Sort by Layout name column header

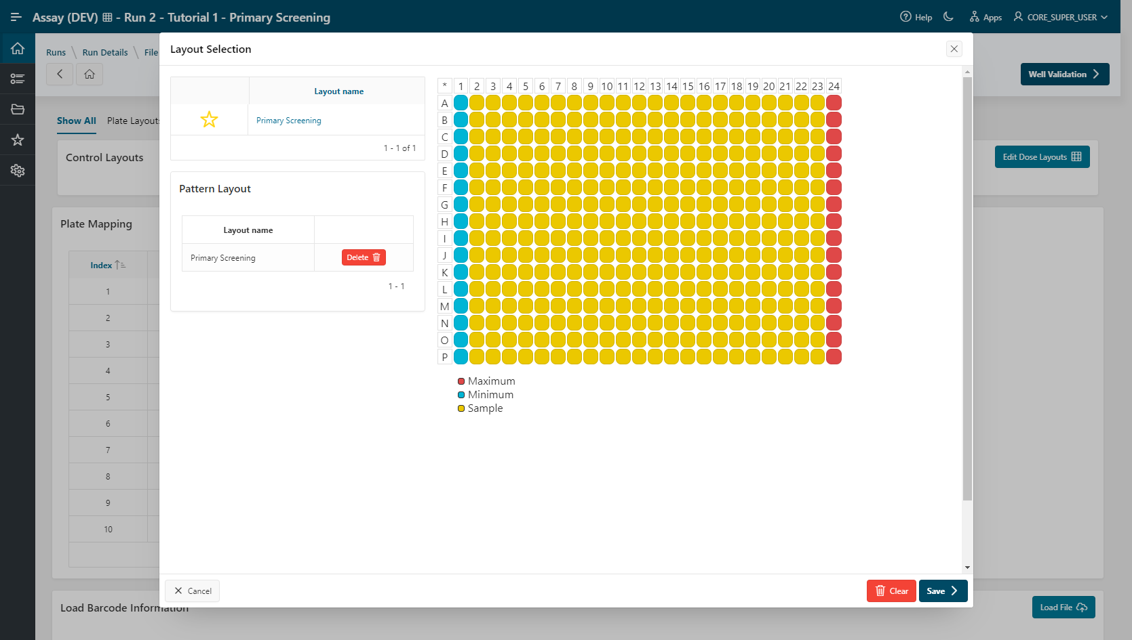click(338, 91)
